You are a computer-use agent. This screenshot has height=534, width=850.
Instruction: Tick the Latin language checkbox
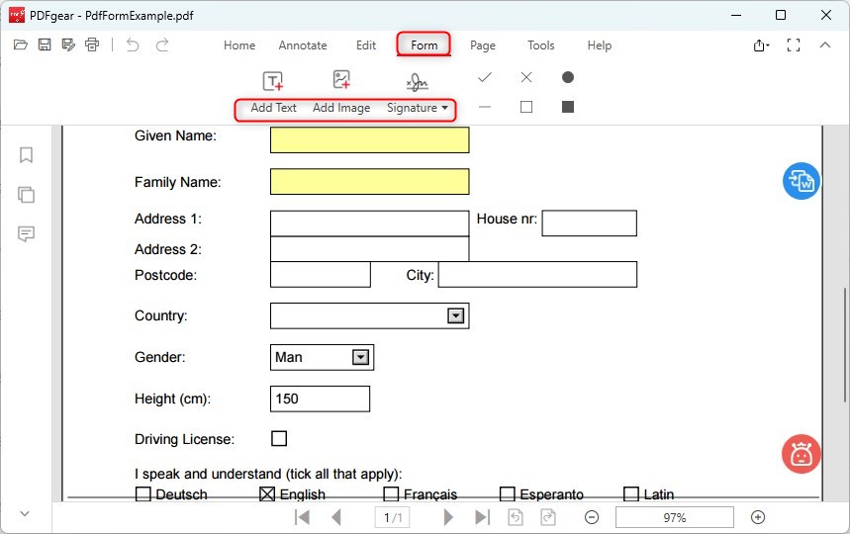click(631, 493)
